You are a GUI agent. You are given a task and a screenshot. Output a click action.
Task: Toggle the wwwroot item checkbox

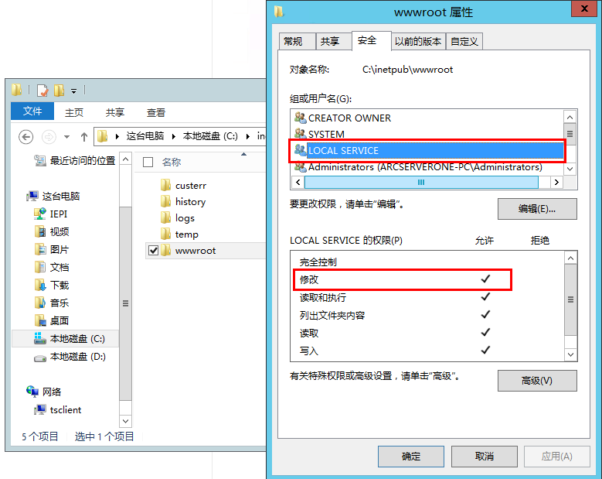pos(153,251)
